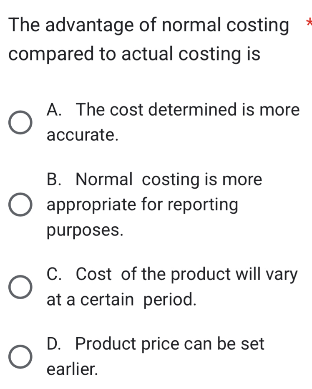Click label 'Normal costing is more appropriate'
The width and height of the screenshot is (312, 389).
coord(169,180)
